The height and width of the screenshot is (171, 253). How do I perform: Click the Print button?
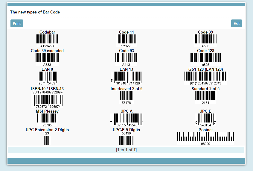point(17,23)
